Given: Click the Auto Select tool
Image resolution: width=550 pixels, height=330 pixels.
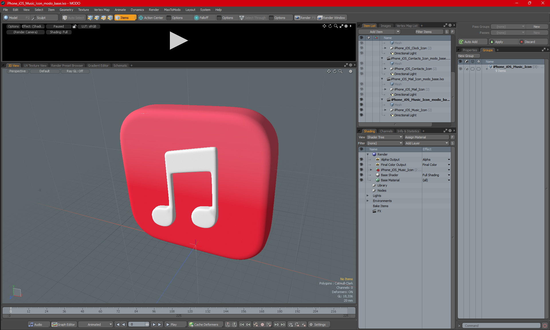Looking at the screenshot, I should coord(74,18).
